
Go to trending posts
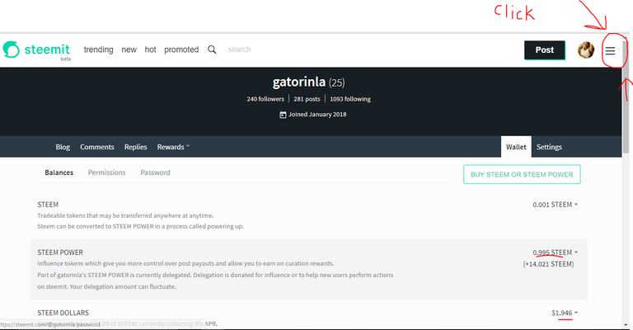coord(99,49)
